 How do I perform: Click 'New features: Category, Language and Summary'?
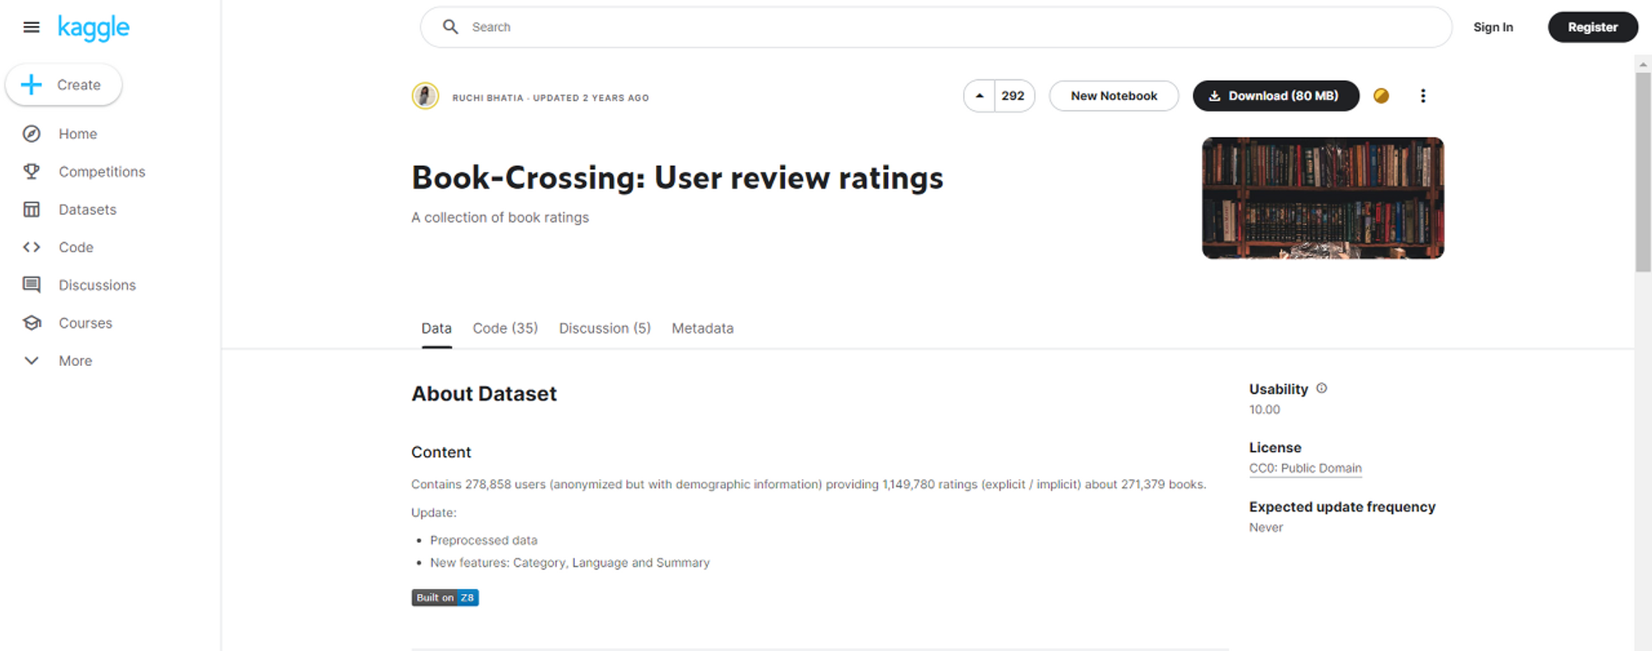click(x=570, y=563)
